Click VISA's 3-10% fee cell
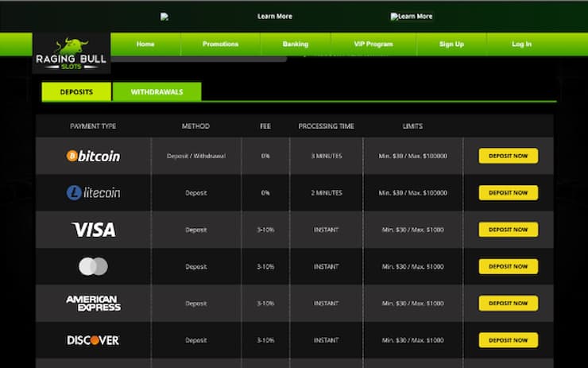 (265, 230)
